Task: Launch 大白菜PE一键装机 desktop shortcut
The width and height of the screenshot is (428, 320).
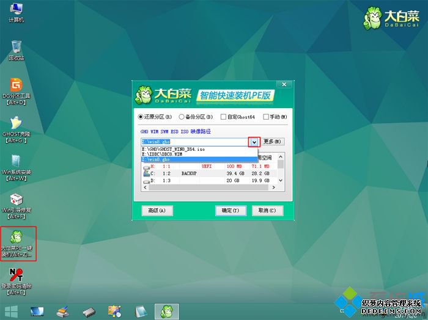Action: point(17,244)
